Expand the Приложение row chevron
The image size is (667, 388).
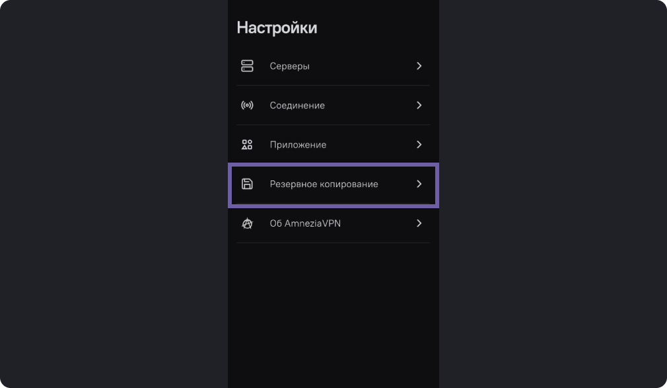click(419, 145)
